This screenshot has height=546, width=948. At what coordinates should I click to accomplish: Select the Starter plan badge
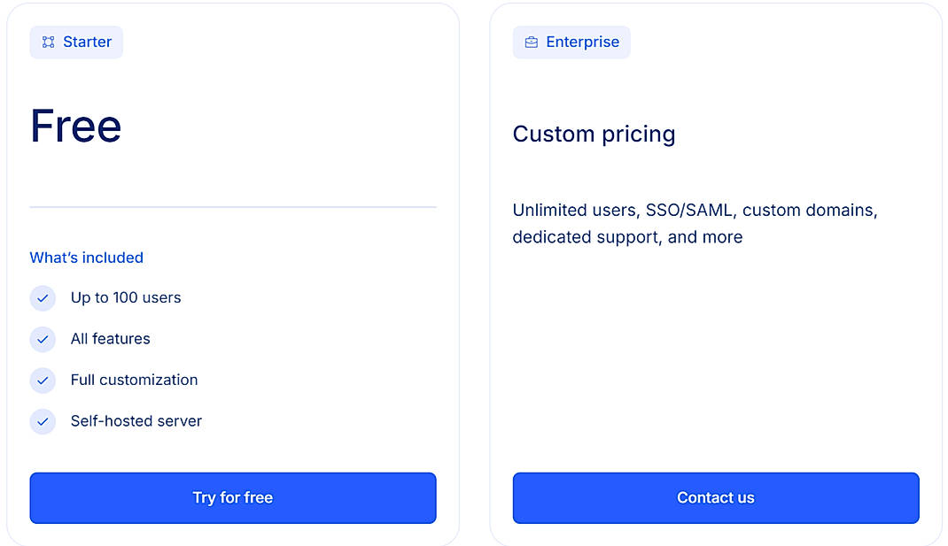(x=76, y=42)
